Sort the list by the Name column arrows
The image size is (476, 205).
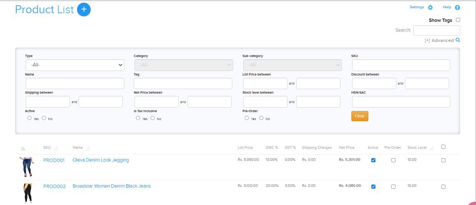[x=88, y=149]
